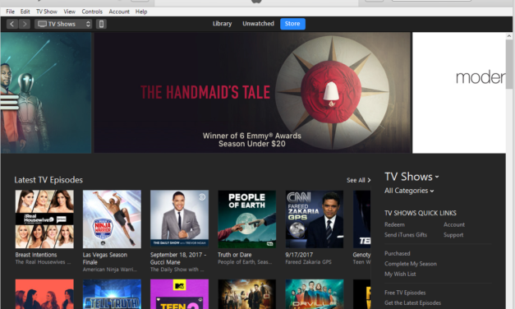
Task: Click the vertical scrollbar thumb
Action: pyautogui.click(x=509, y=64)
